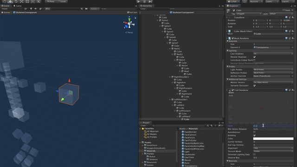Click the cloud services icon
Image resolution: width=297 pixels, height=167 pixels.
[x=245, y=1]
